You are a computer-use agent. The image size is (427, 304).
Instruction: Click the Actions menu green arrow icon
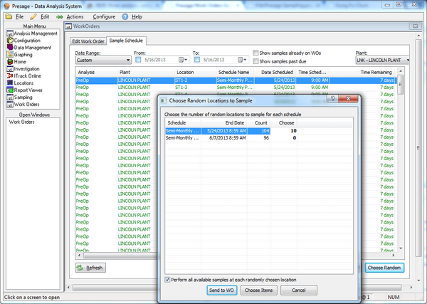point(59,17)
